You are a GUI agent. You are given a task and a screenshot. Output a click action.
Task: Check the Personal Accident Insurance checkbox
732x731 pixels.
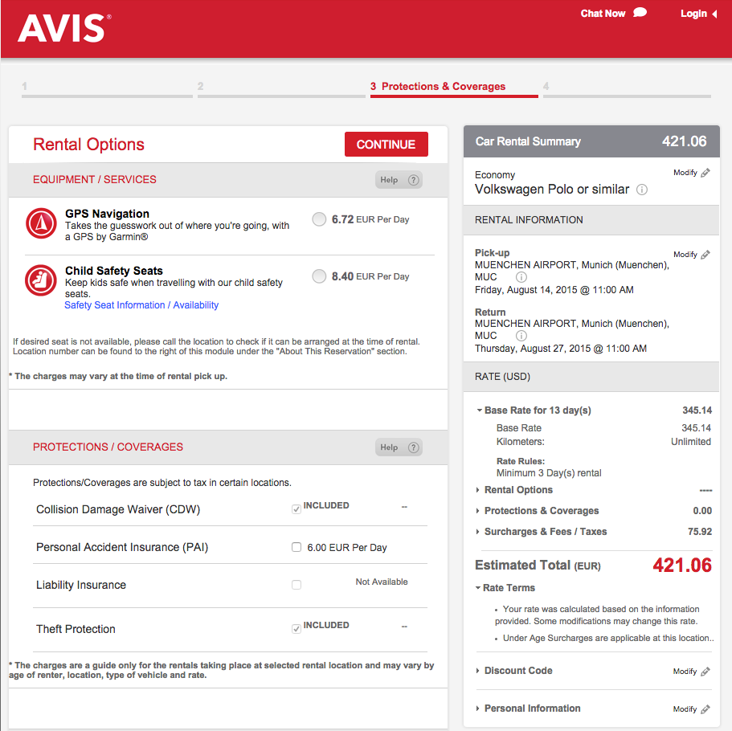click(x=296, y=547)
